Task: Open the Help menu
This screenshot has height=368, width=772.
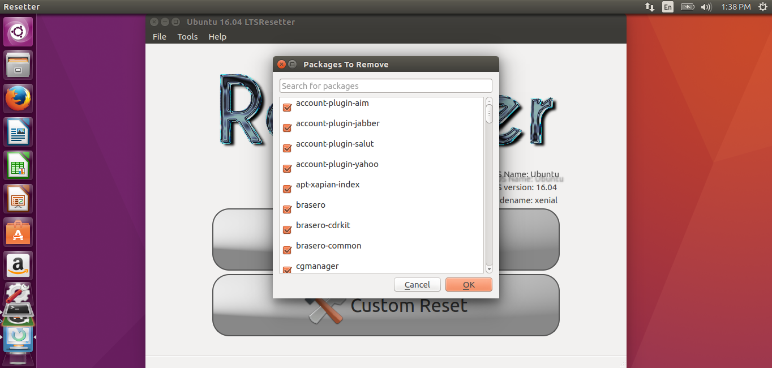Action: click(x=217, y=37)
